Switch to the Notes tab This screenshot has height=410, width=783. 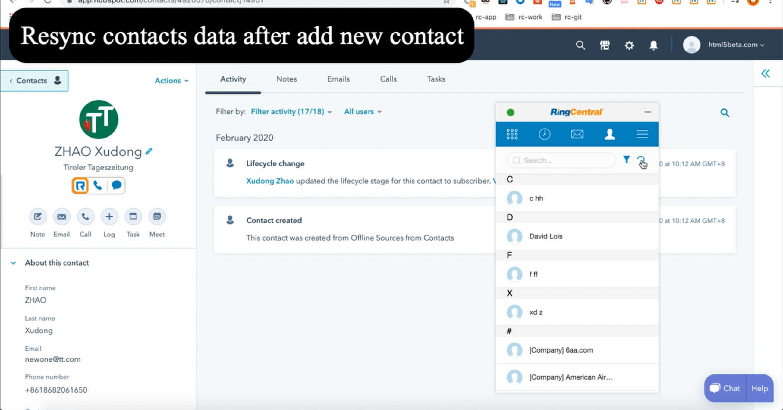coord(286,79)
